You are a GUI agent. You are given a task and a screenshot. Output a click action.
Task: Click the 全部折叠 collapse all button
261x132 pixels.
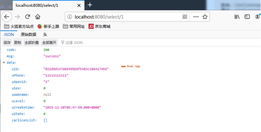(x=32, y=43)
